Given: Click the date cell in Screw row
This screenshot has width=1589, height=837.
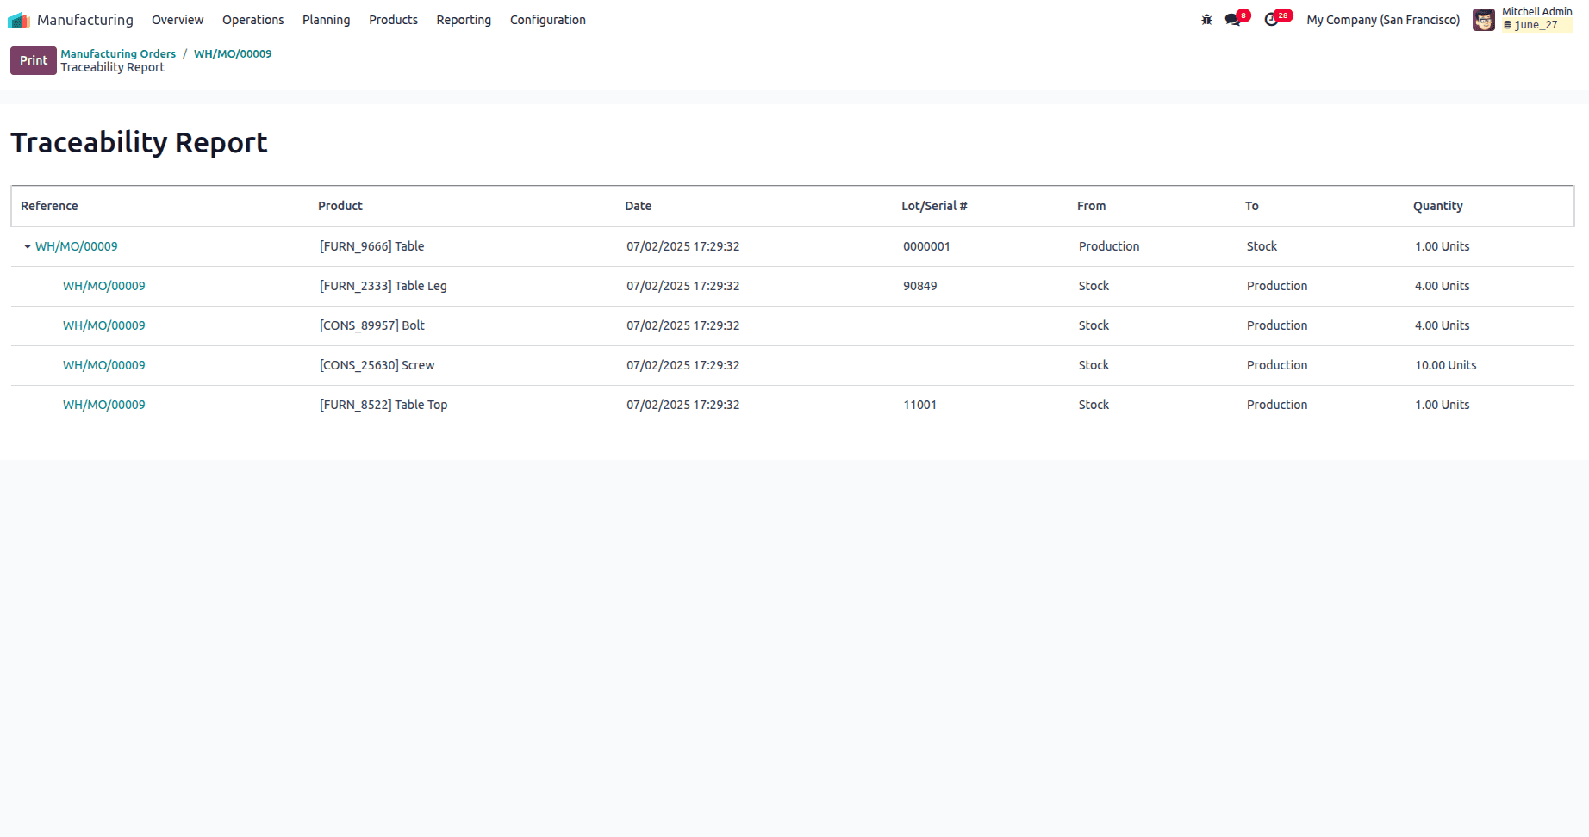Looking at the screenshot, I should click(x=683, y=365).
